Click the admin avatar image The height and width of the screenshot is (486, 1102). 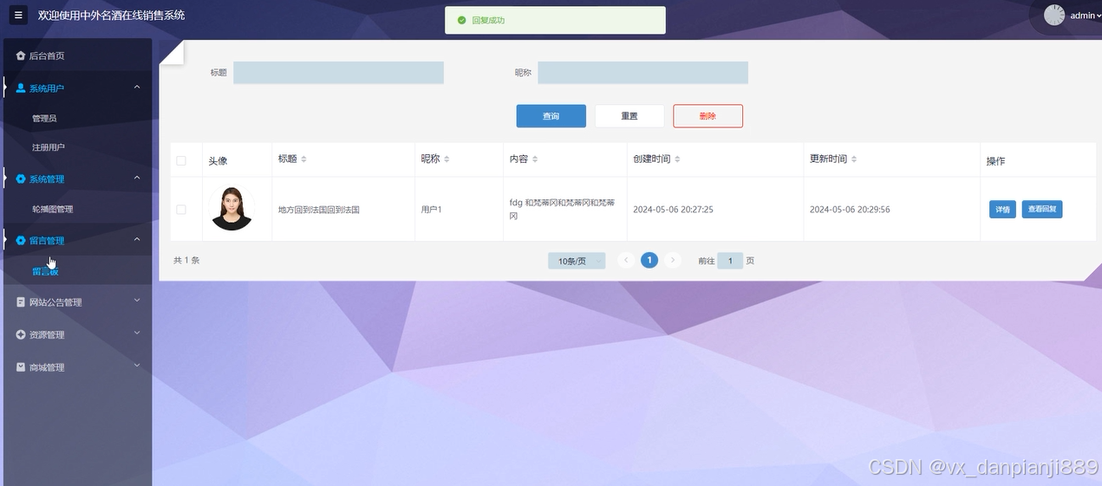(1053, 15)
